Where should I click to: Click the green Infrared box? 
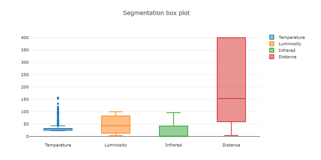point(174,131)
